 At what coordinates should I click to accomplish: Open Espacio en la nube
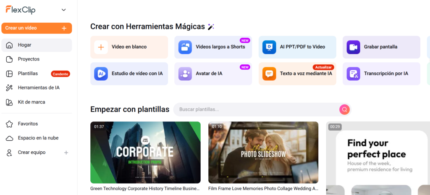tap(37, 138)
